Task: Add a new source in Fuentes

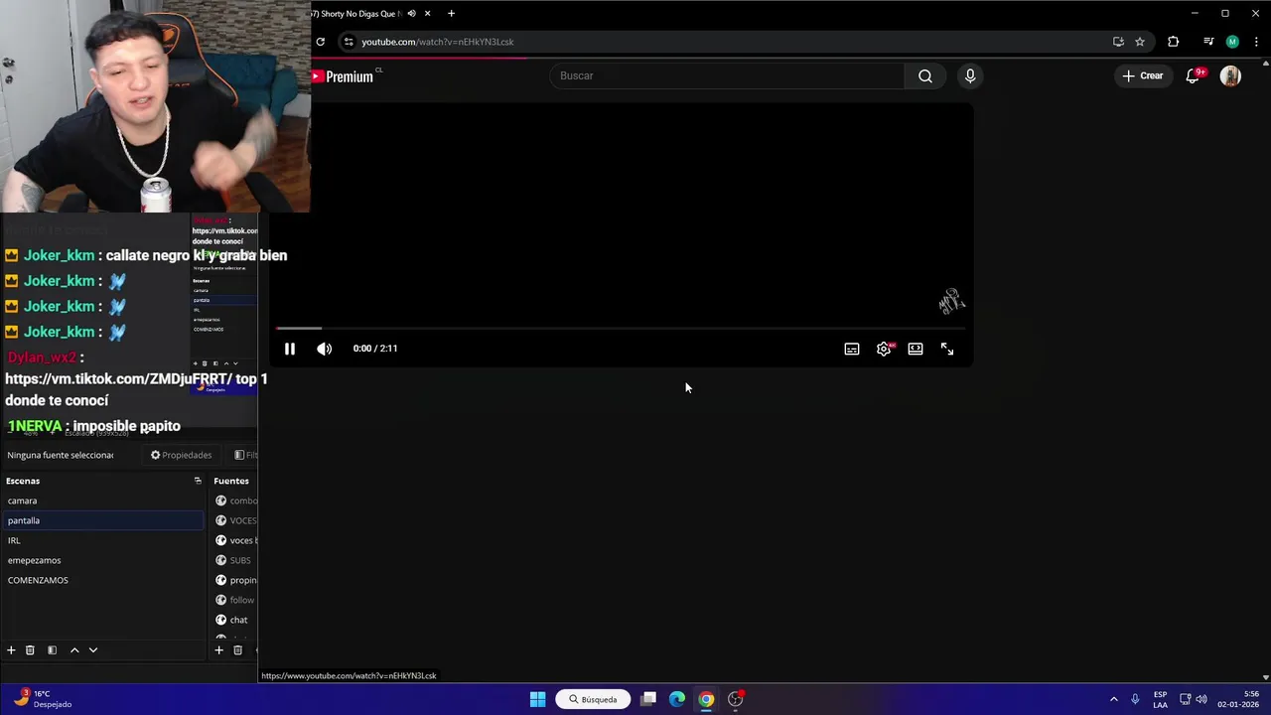Action: pos(218,649)
